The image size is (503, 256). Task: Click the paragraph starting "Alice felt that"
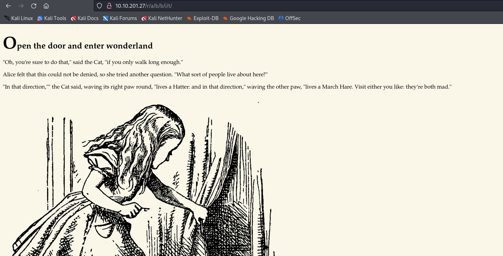tap(135, 75)
